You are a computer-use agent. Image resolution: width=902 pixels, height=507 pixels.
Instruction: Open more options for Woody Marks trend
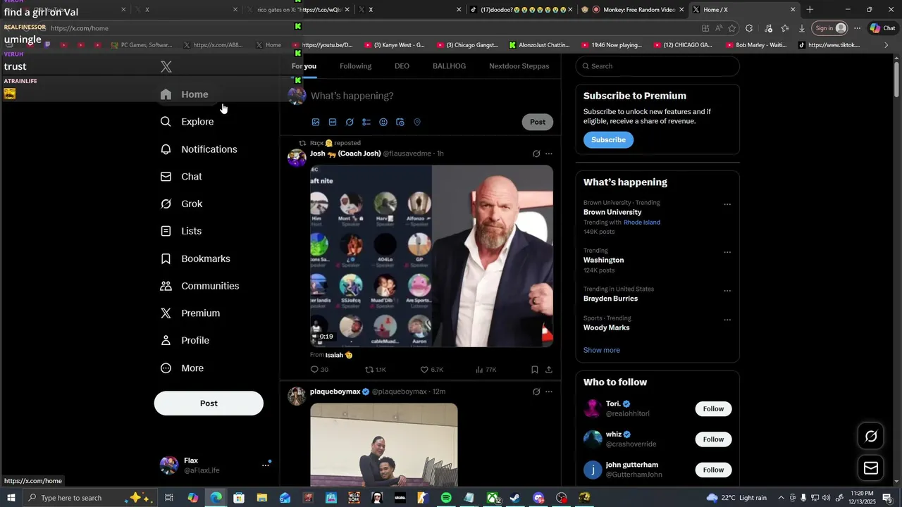pos(727,320)
